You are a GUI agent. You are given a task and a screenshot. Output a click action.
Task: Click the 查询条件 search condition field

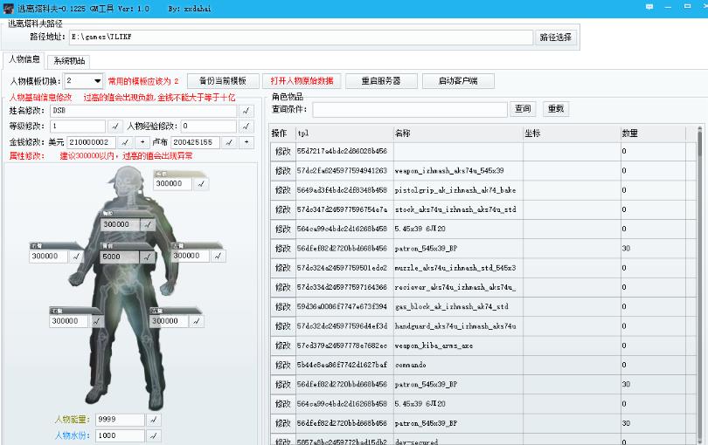click(x=410, y=109)
